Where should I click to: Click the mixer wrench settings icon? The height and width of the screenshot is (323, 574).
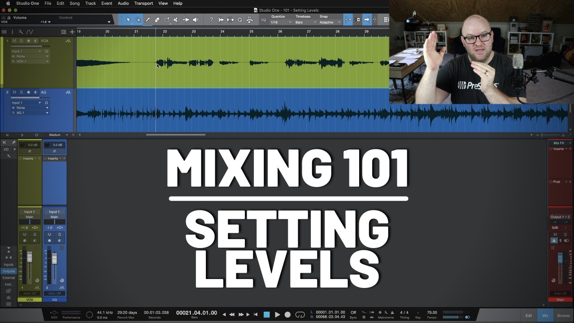pyautogui.click(x=8, y=156)
